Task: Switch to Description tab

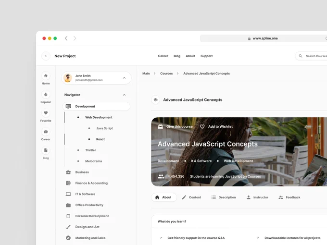Action: point(224,197)
